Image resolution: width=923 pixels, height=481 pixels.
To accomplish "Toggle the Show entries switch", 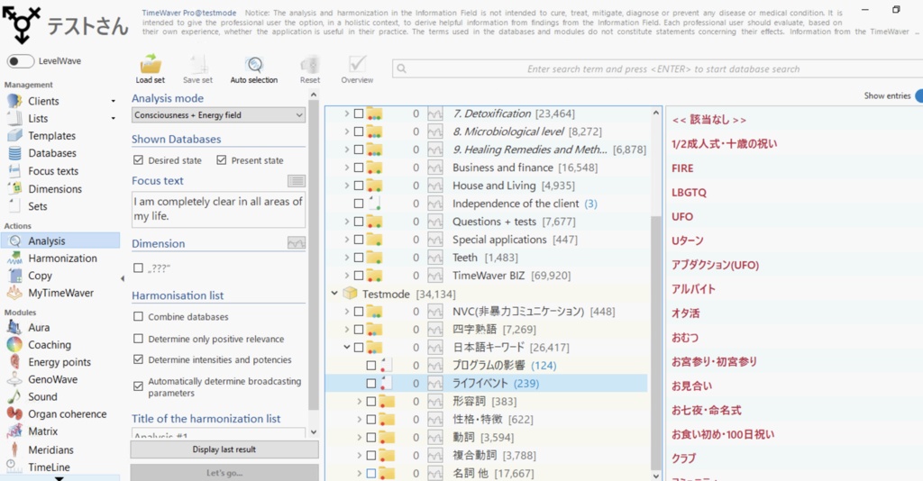I will (x=918, y=95).
